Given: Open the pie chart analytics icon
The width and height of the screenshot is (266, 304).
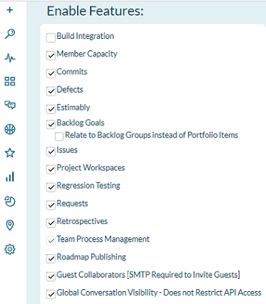Looking at the screenshot, I should [10, 201].
